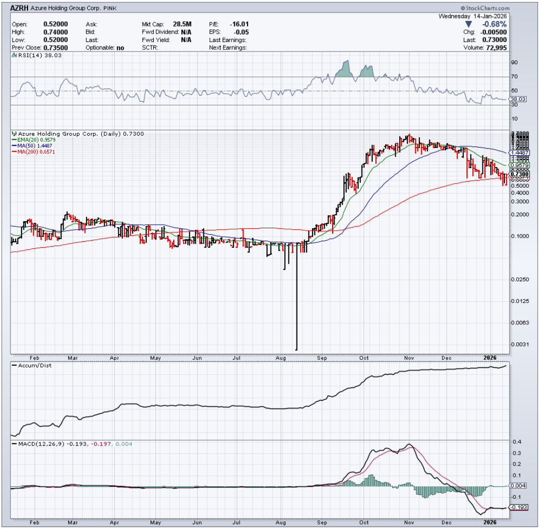Click the 0.7300 last price tag on axis

coord(520,174)
